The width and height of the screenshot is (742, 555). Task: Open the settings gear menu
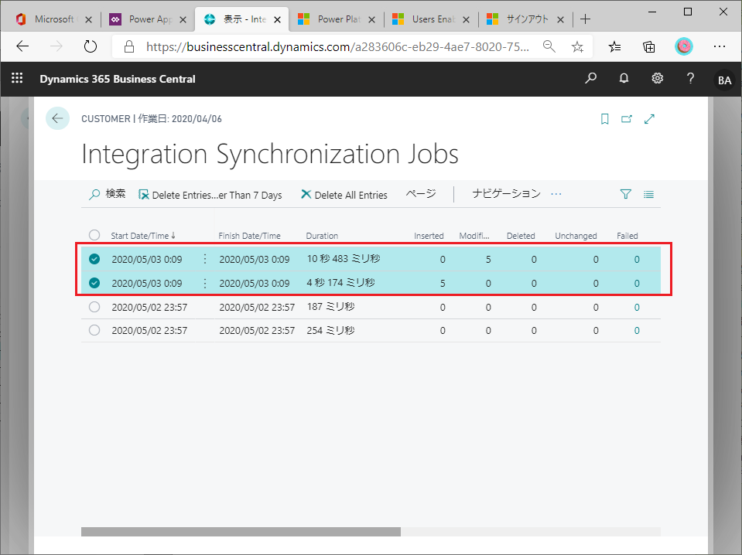[658, 79]
